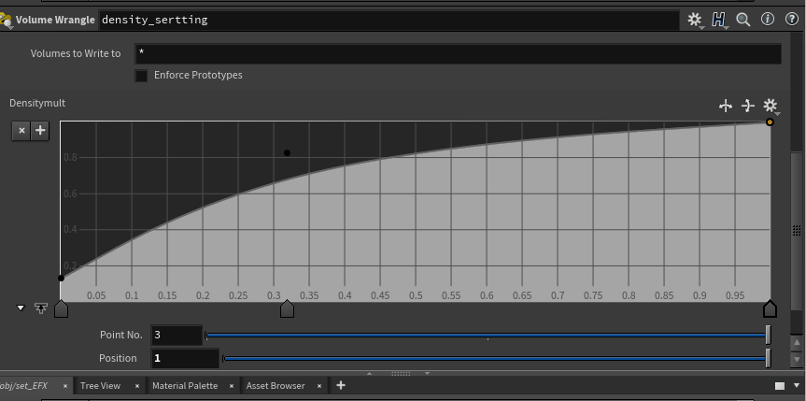This screenshot has width=806, height=401.
Task: Collapse the ramp point controls triangle
Action: (21, 308)
